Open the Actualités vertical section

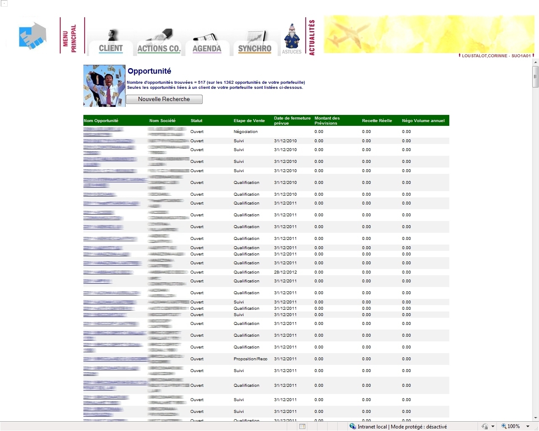(312, 37)
